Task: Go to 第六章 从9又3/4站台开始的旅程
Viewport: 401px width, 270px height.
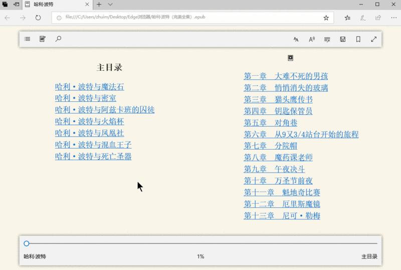Action: tap(301, 134)
